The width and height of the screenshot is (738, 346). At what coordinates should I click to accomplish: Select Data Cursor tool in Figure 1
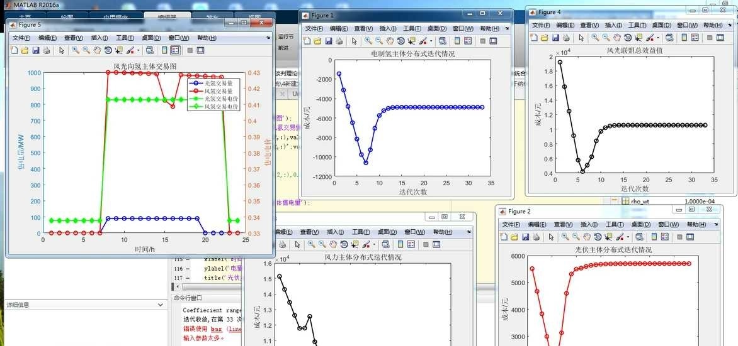412,41
